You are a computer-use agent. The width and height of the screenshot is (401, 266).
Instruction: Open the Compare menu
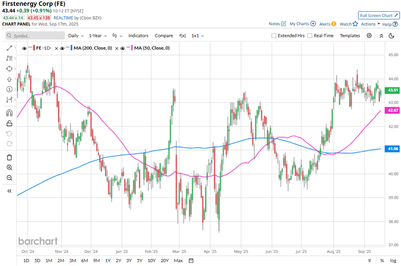[164, 36]
